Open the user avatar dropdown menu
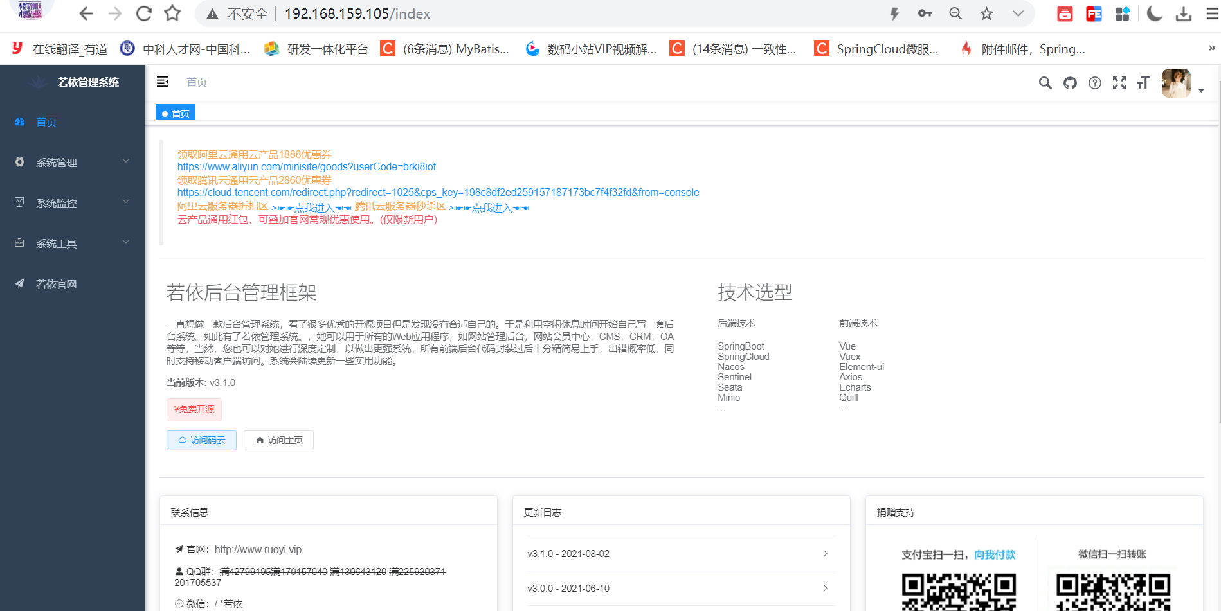Screen dimensions: 1221x611 1176,83
